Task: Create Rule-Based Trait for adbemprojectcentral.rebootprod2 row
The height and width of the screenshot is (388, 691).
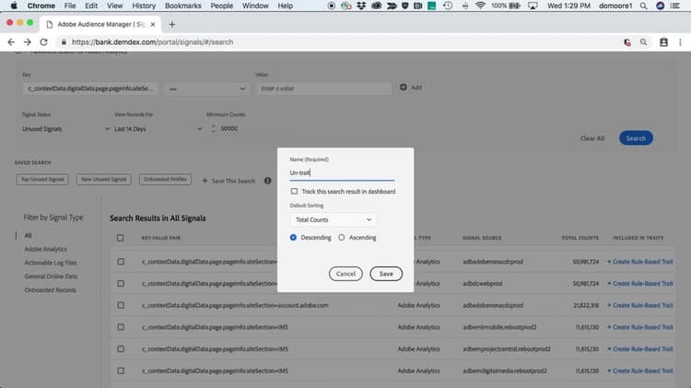Action: [640, 348]
